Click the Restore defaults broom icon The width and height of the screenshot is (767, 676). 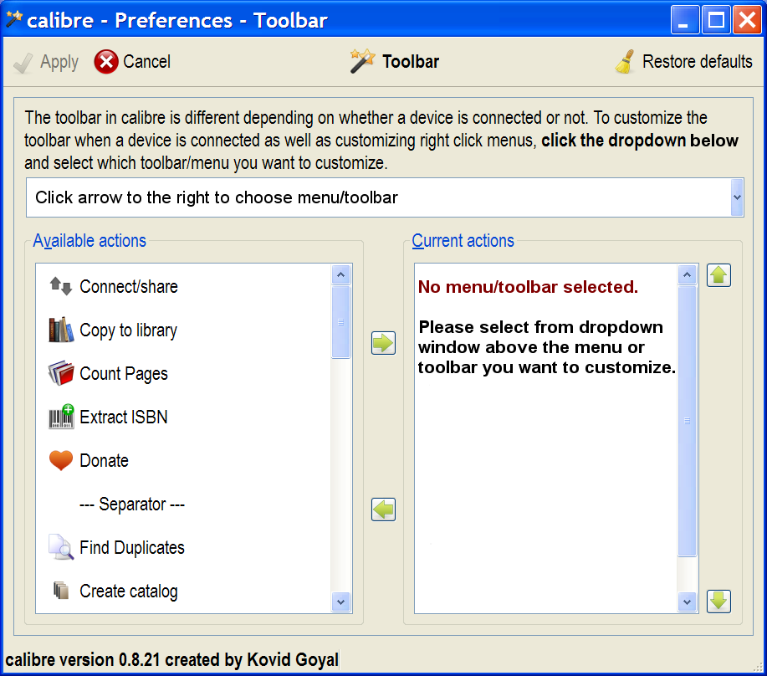[625, 62]
